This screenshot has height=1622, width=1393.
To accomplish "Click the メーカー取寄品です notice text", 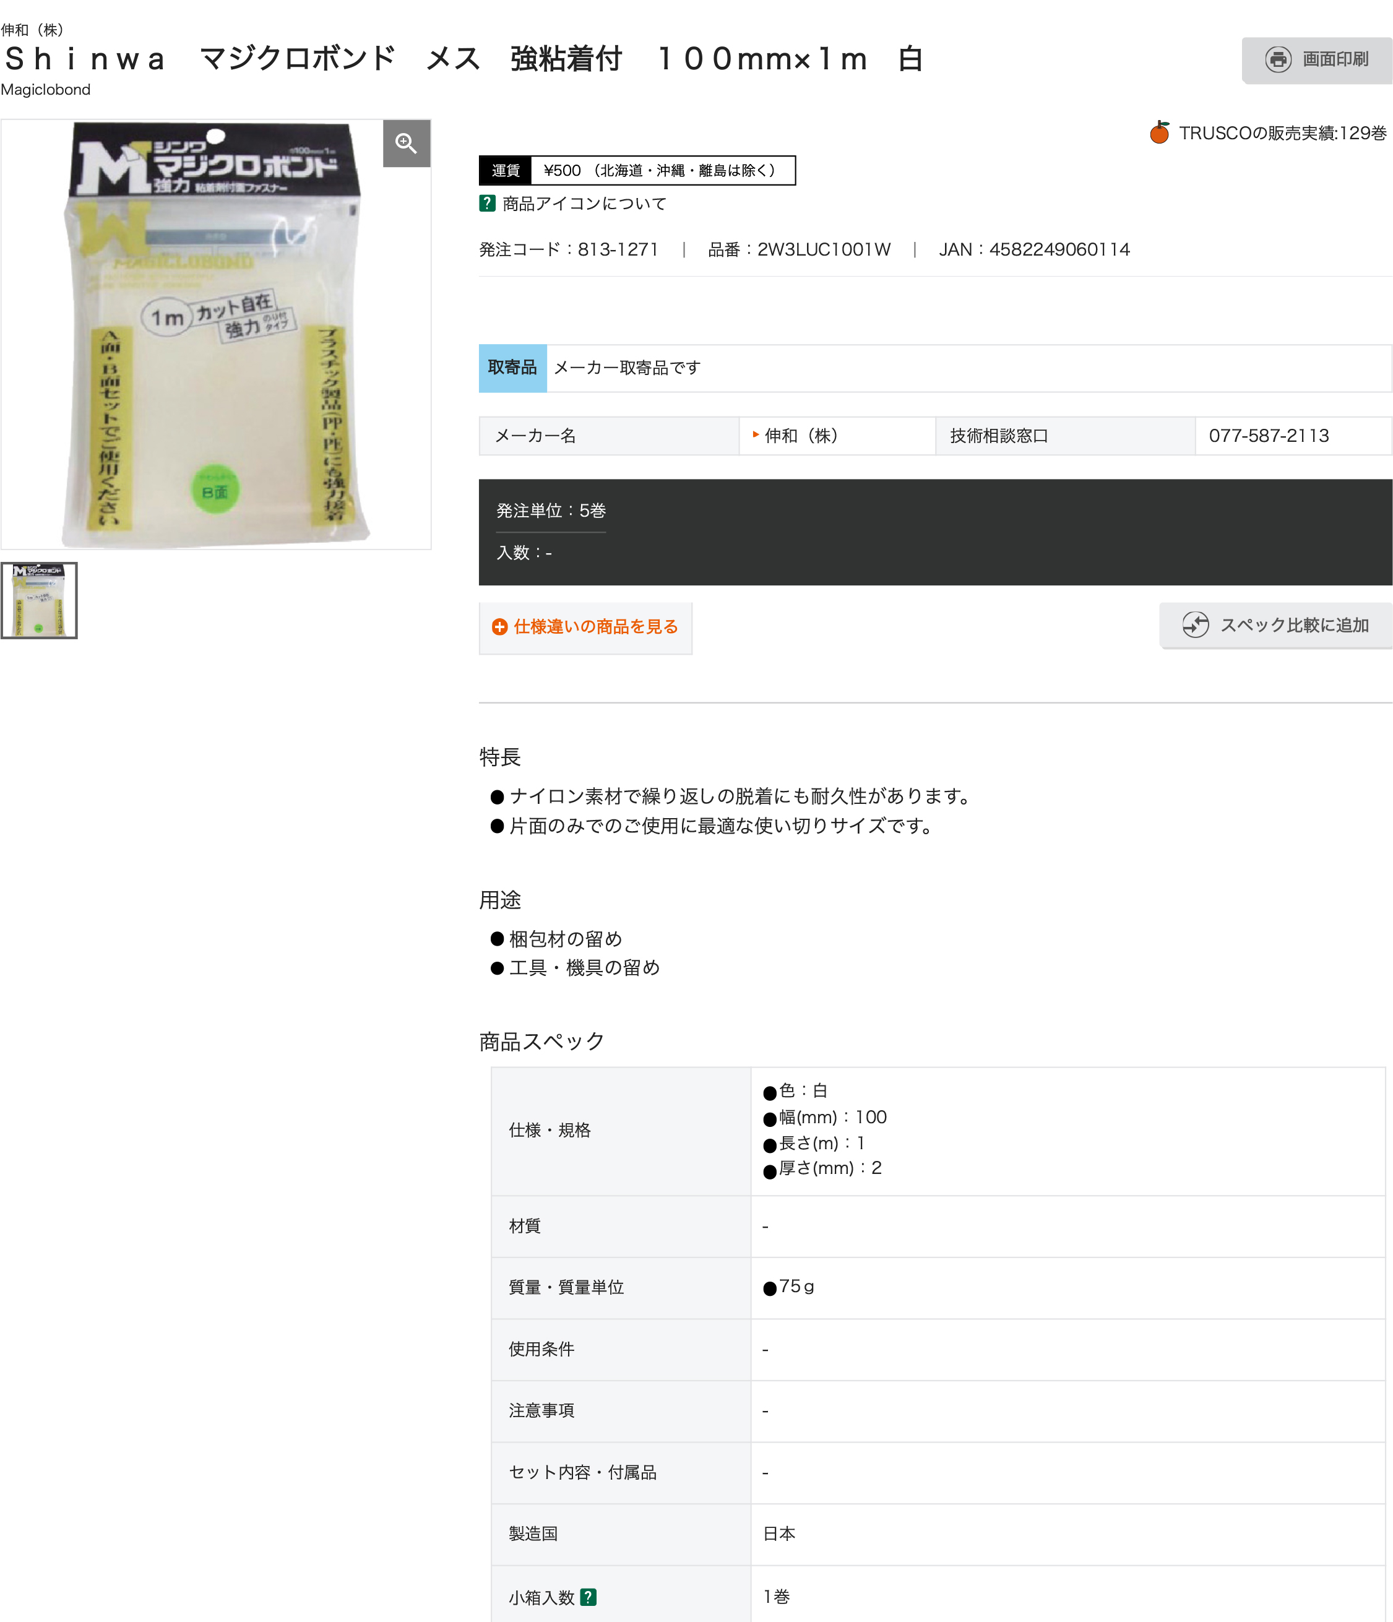I will coord(627,368).
